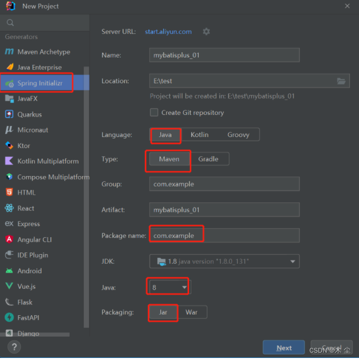Click the Django generator icon
Viewport: 359px width, 359px height.
click(9, 333)
